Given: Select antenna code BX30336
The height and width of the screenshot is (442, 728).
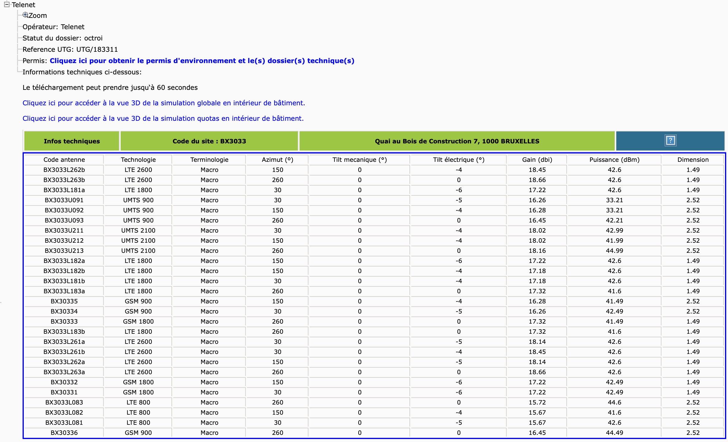Looking at the screenshot, I should pyautogui.click(x=64, y=433).
